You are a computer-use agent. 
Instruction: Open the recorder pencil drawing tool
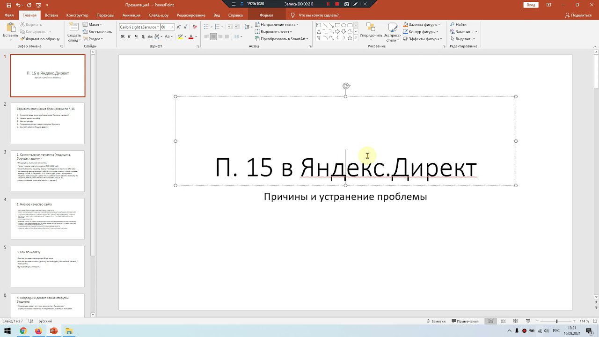pyautogui.click(x=356, y=4)
